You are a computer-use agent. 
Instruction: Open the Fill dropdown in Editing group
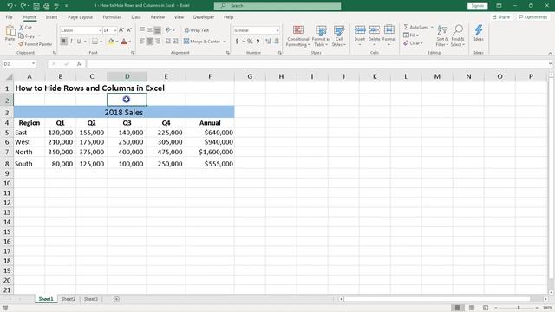(x=411, y=36)
